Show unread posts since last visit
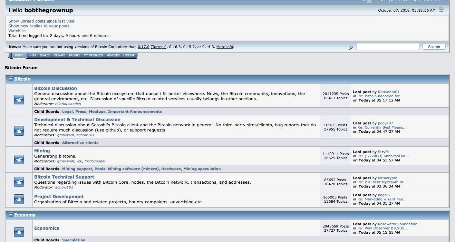This screenshot has width=455, height=242. point(42,21)
